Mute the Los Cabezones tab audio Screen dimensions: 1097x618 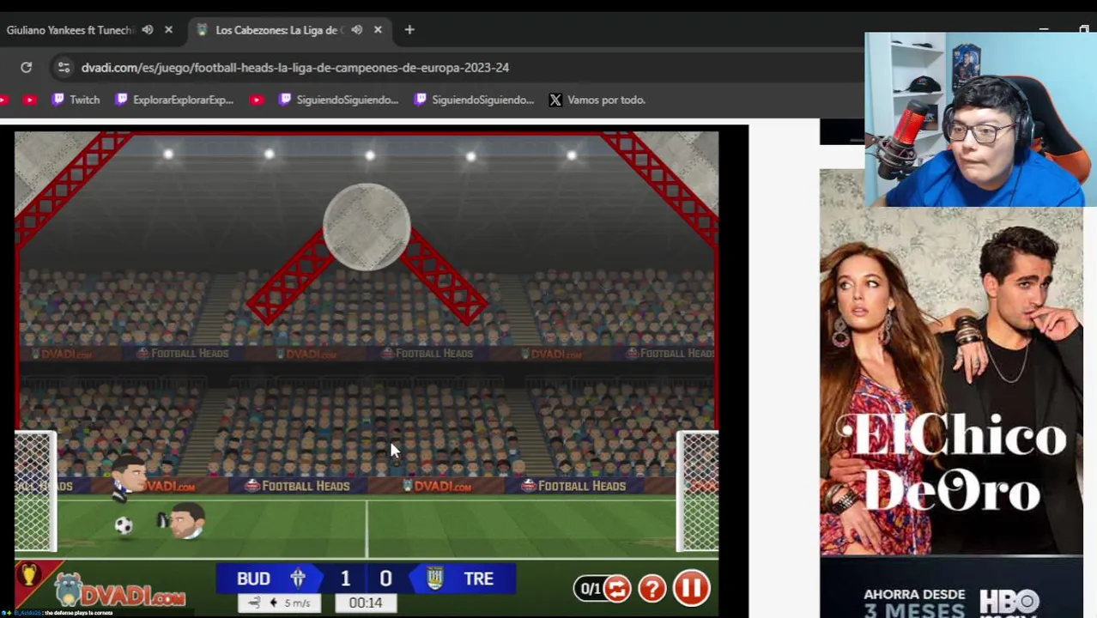point(356,30)
